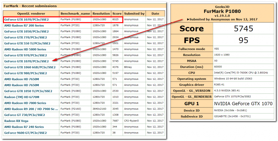Open the GeForce GTX 770/PCIe/SSE2 submission
Image resolution: width=278 pixels, height=141 pixels.
(x=26, y=38)
